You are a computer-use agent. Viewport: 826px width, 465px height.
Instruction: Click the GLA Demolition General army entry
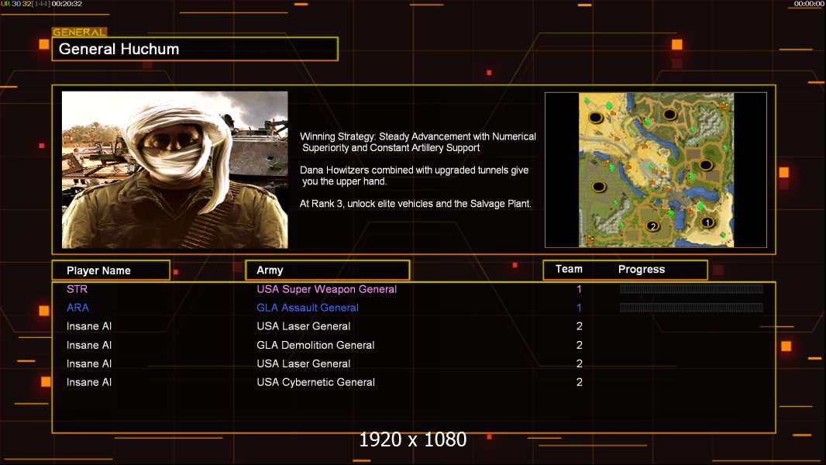click(x=315, y=345)
